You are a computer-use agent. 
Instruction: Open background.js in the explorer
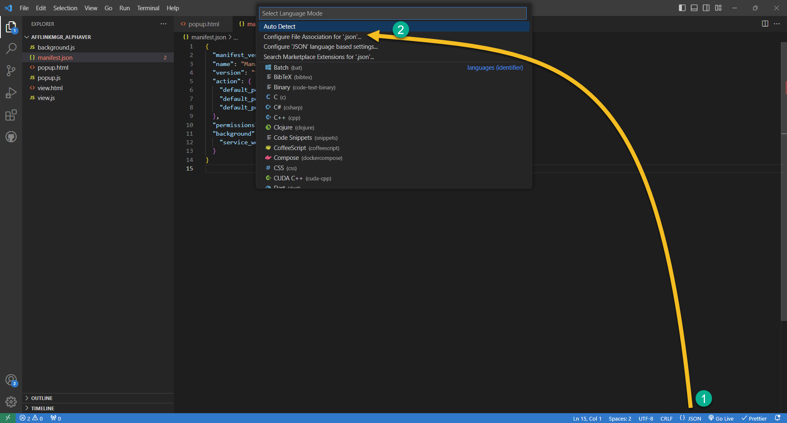[98, 48]
